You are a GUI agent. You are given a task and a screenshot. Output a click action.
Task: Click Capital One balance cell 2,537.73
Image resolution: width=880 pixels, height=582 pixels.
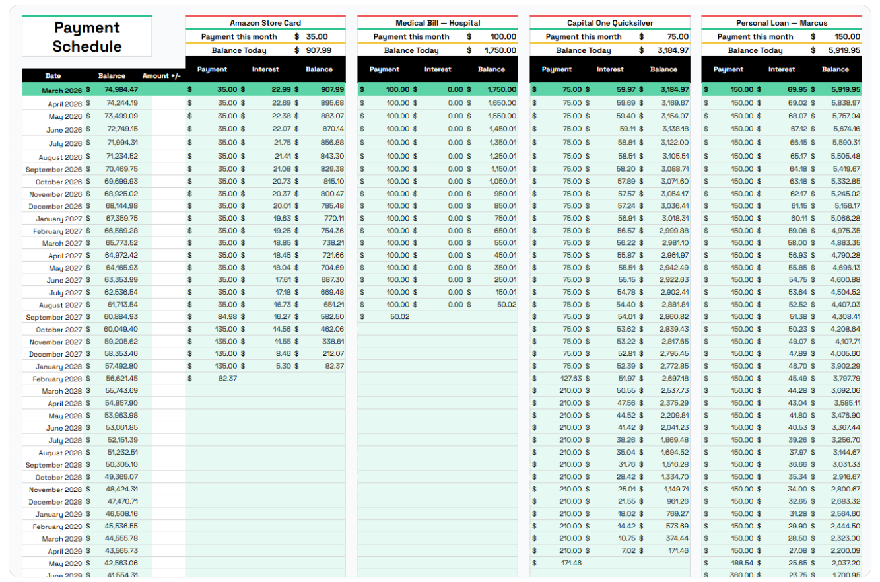(x=675, y=390)
